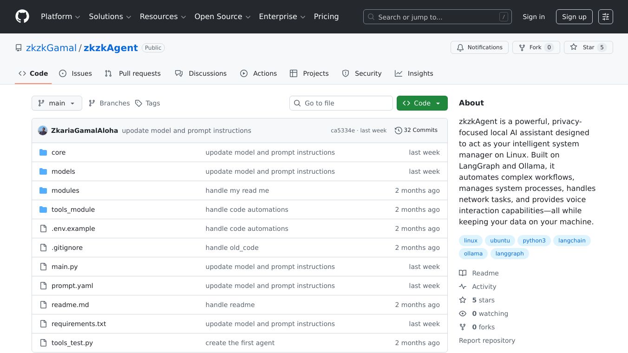Image resolution: width=628 pixels, height=353 pixels.
Task: Click the ZkariaGamalAloha author avatar
Action: coord(43,131)
